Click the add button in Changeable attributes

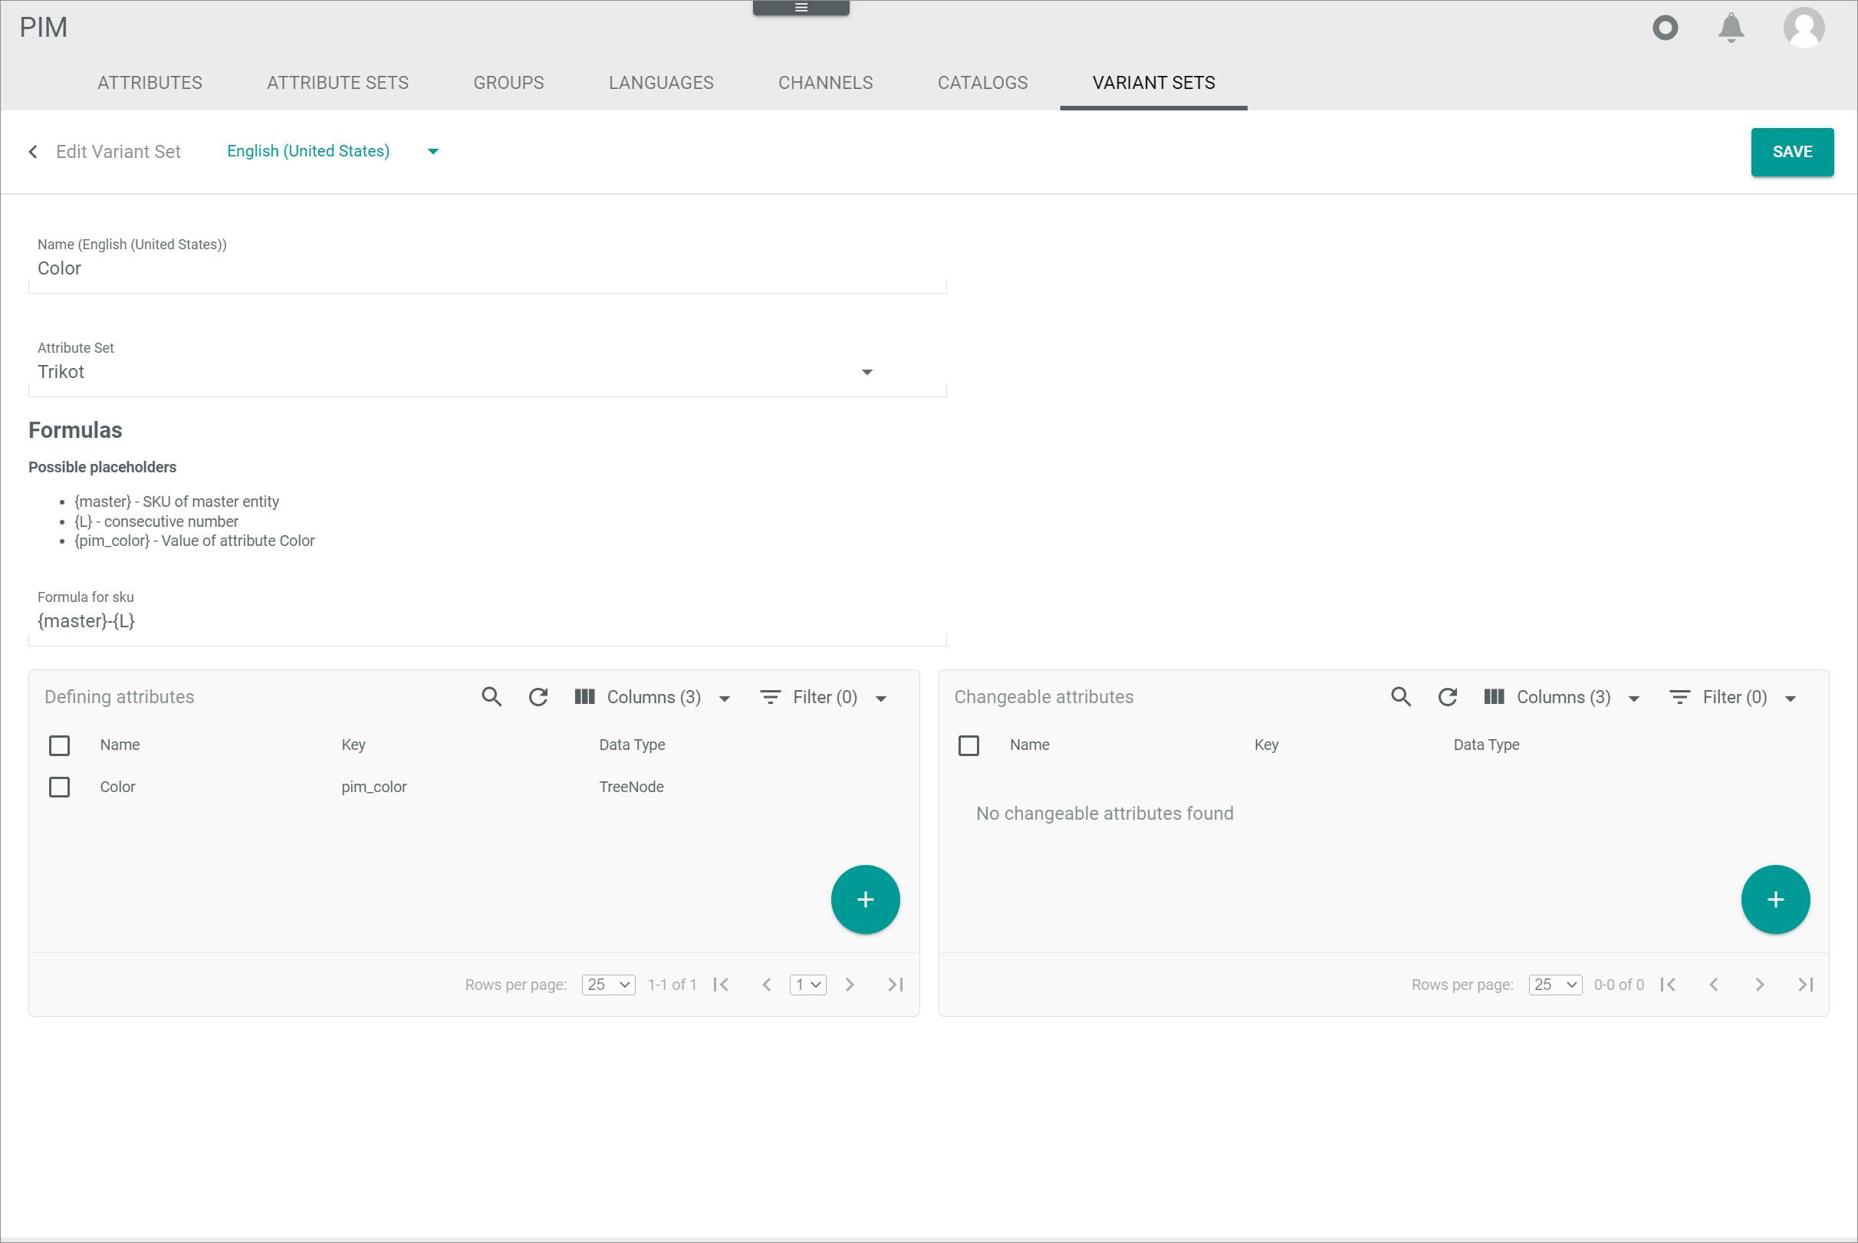pyautogui.click(x=1775, y=899)
